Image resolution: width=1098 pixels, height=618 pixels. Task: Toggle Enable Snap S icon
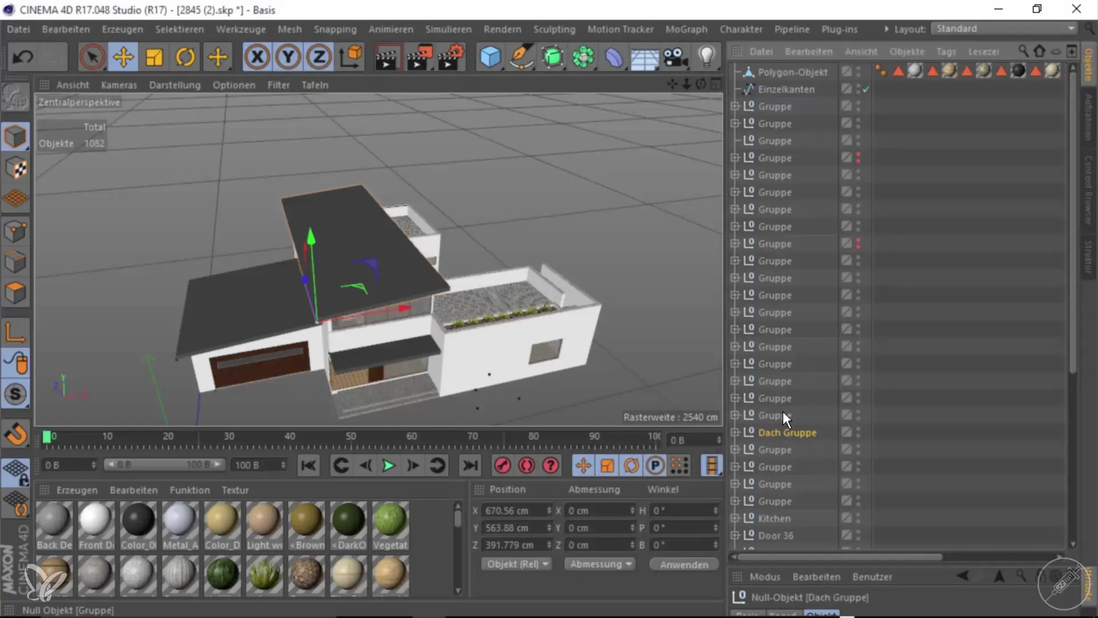click(15, 394)
